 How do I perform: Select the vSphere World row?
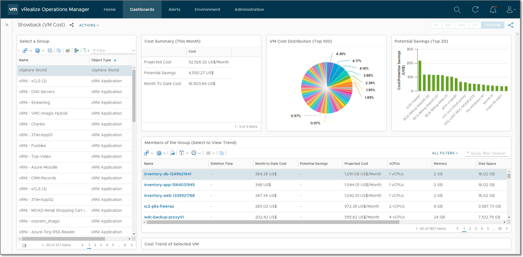tap(74, 70)
